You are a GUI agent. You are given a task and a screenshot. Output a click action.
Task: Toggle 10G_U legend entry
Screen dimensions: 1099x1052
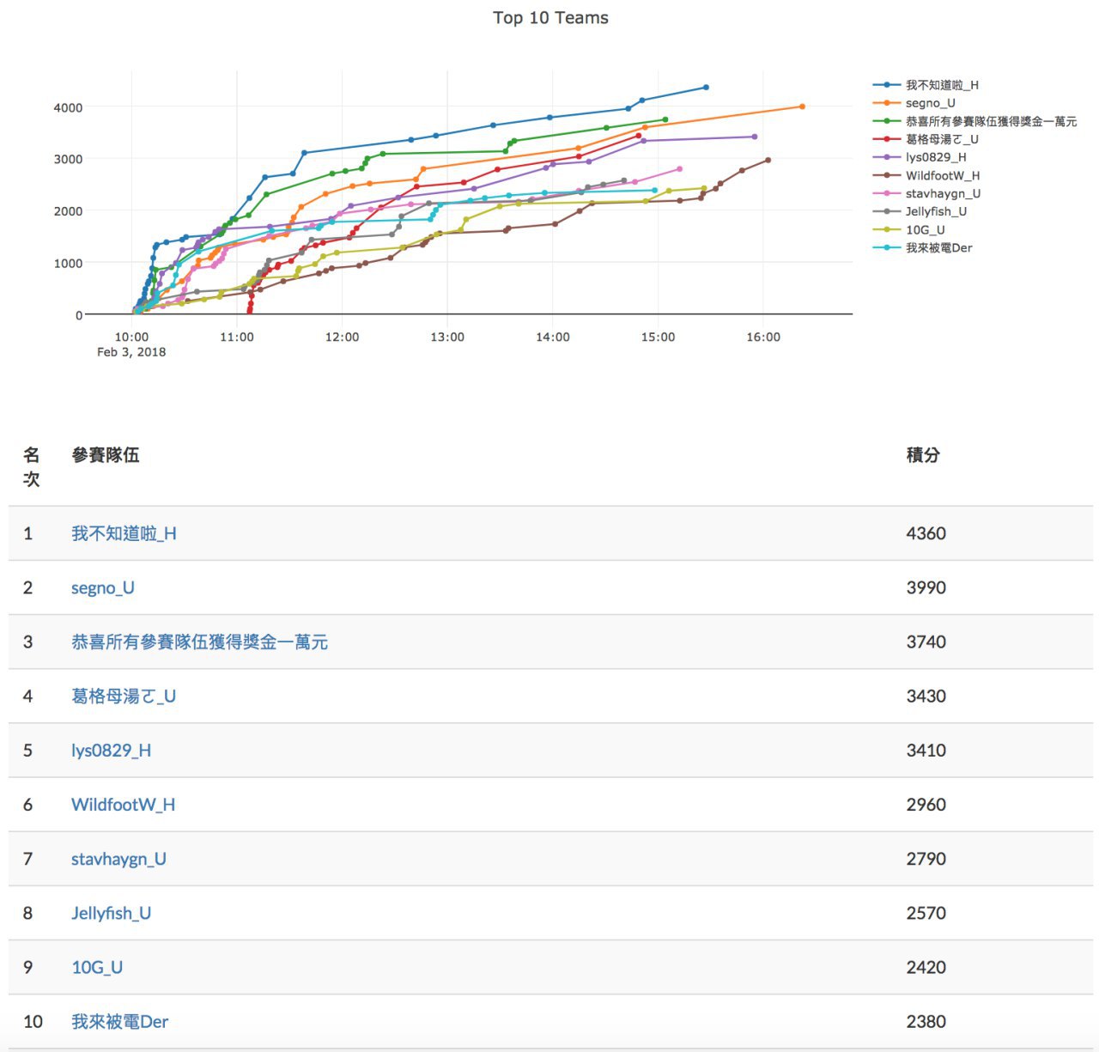point(909,229)
